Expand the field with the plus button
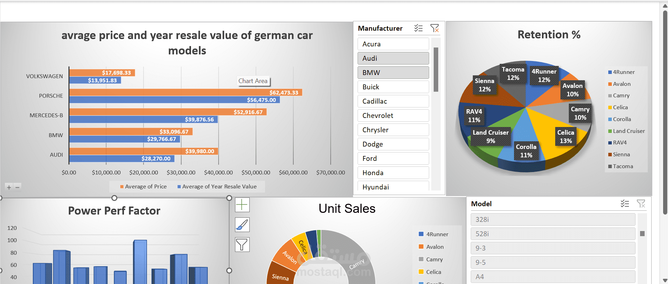668x284 pixels. click(x=9, y=187)
